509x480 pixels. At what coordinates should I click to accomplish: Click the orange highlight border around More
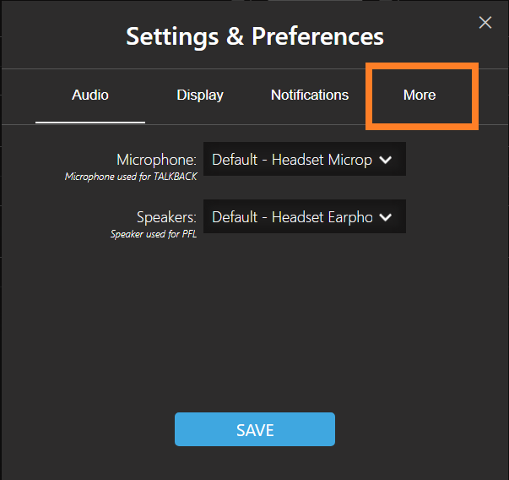pyautogui.click(x=422, y=66)
